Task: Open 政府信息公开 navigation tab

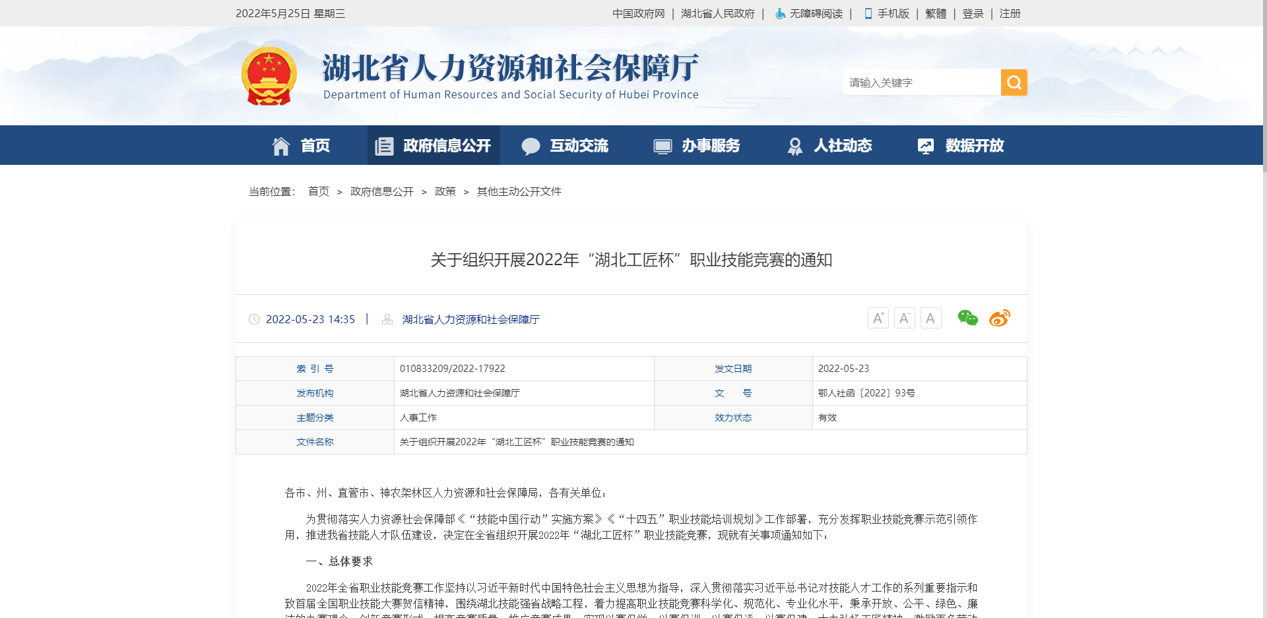Action: pyautogui.click(x=433, y=146)
